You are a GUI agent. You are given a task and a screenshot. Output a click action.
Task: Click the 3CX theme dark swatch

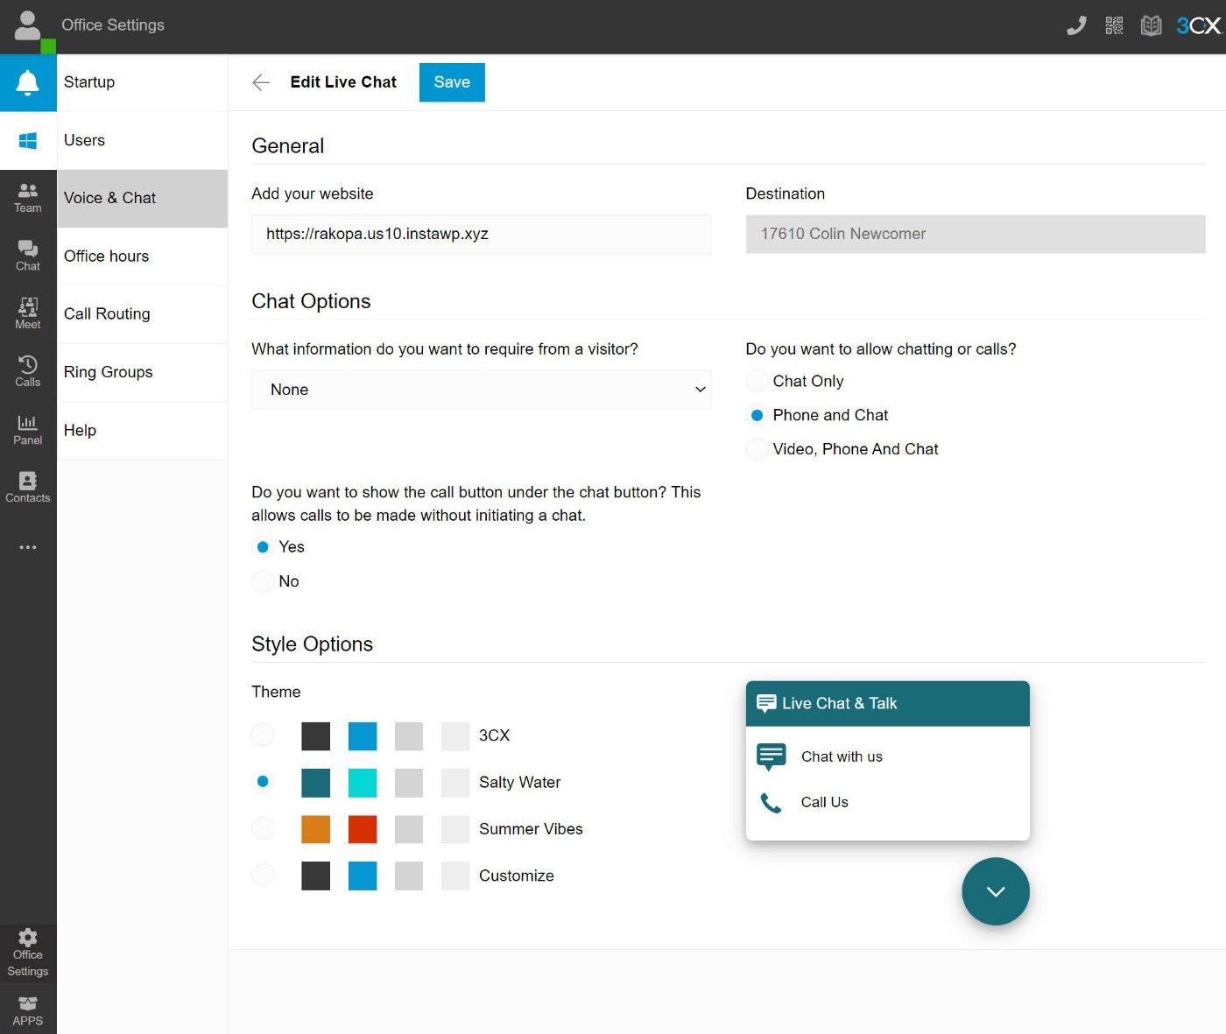coord(316,736)
